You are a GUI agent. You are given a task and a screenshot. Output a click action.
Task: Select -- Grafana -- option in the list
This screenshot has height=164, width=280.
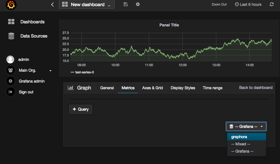247,151
